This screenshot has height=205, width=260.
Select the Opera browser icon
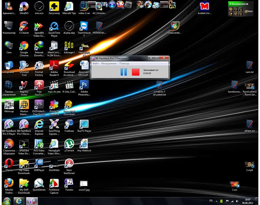[9, 165]
